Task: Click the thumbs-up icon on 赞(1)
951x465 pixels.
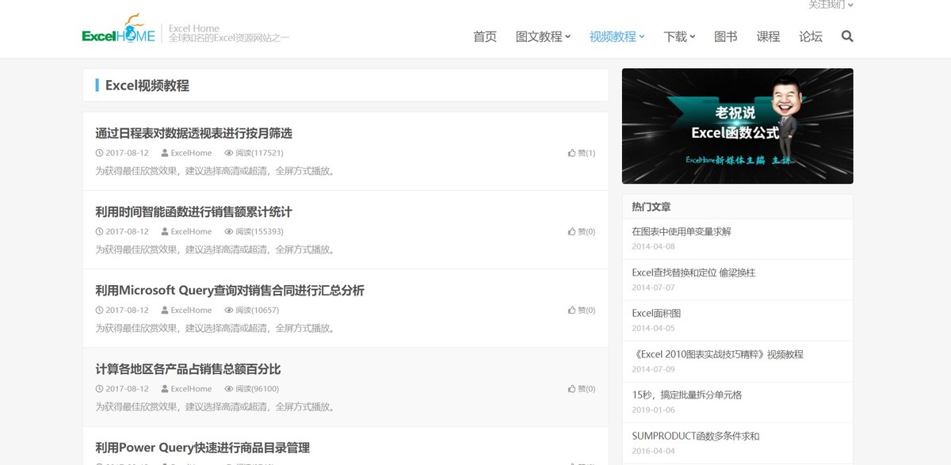Action: [x=572, y=152]
